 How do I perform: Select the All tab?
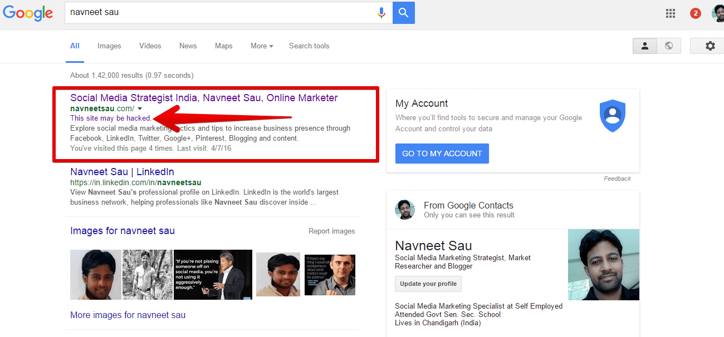pyautogui.click(x=75, y=46)
